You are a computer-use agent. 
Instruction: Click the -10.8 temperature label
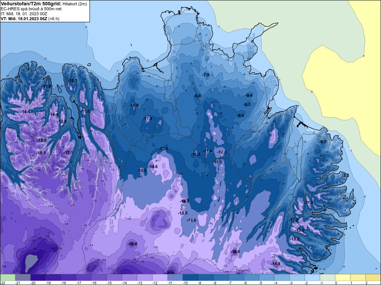(134, 105)
